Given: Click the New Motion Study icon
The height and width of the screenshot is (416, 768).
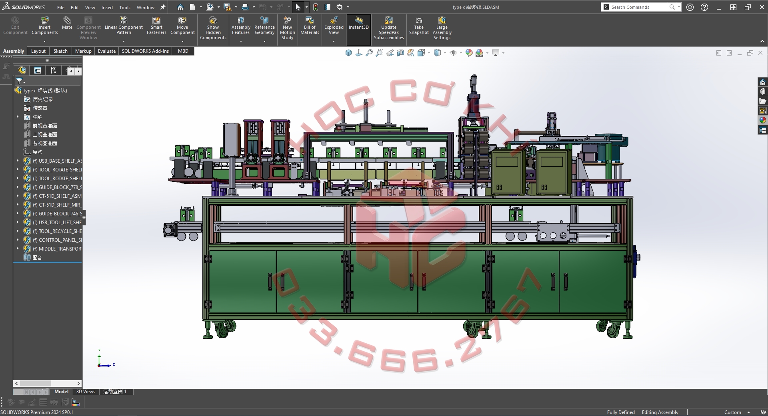Looking at the screenshot, I should (x=287, y=28).
